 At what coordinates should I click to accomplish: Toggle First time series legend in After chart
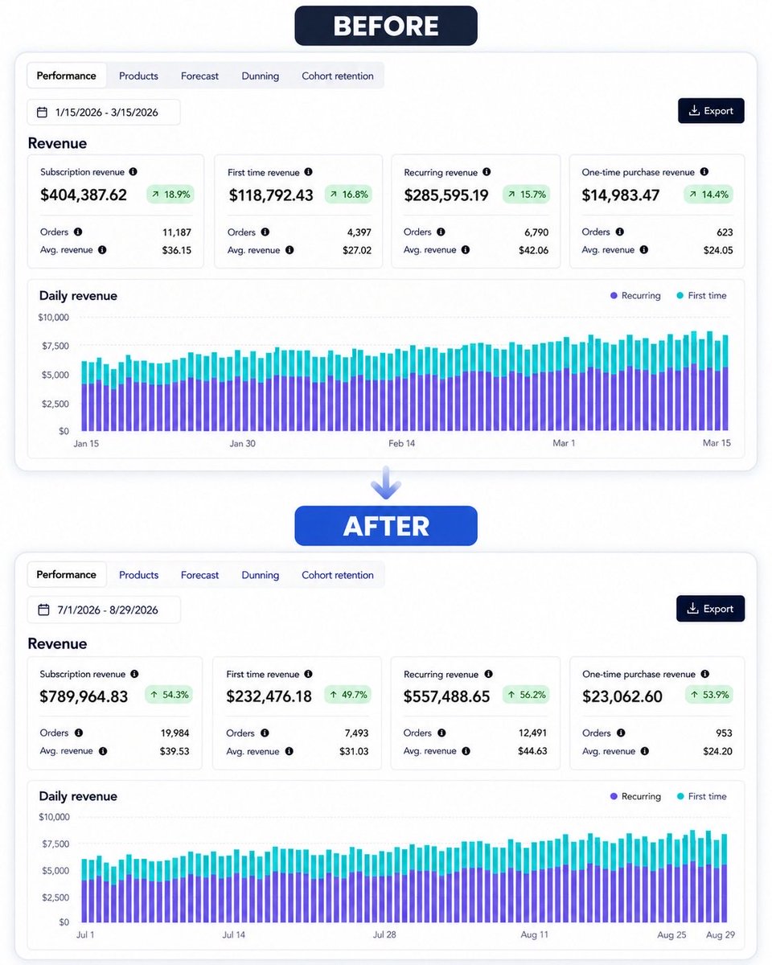[701, 796]
